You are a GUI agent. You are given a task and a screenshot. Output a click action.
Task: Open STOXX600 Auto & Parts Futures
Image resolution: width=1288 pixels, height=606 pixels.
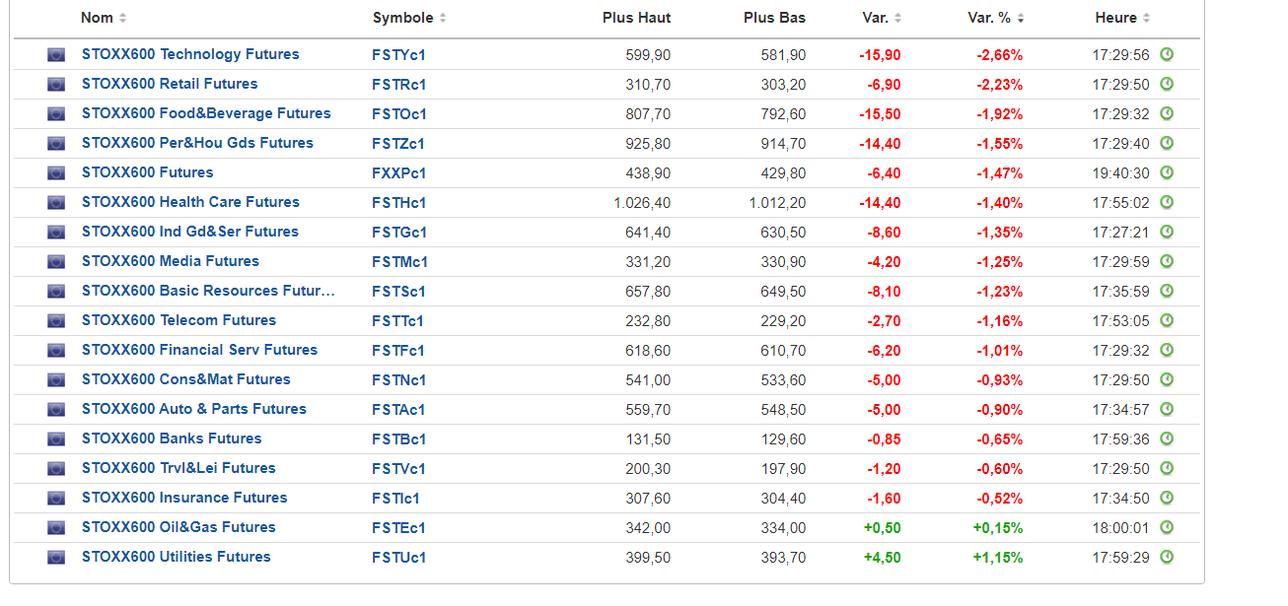click(194, 409)
